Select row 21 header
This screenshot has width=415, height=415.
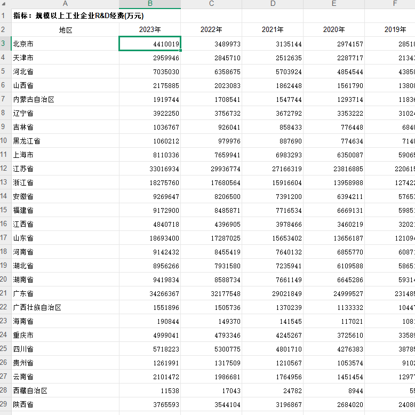tap(5, 293)
